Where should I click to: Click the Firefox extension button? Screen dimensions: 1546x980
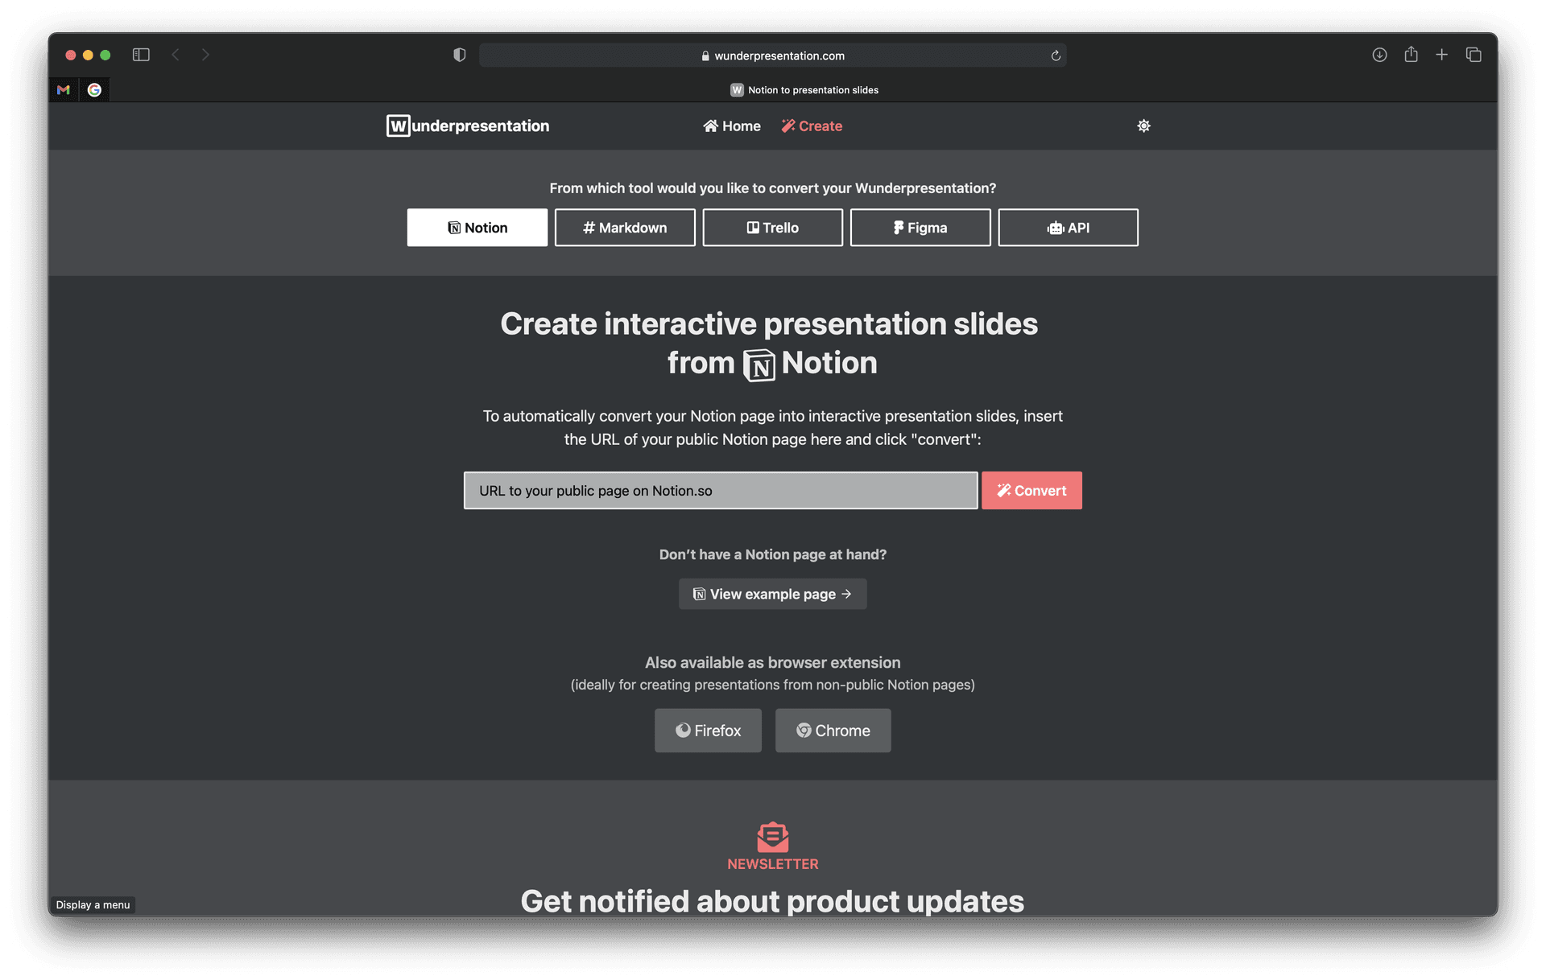(x=706, y=730)
